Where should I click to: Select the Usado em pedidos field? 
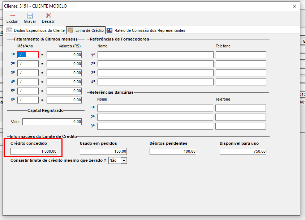pyautogui.click(x=103, y=151)
